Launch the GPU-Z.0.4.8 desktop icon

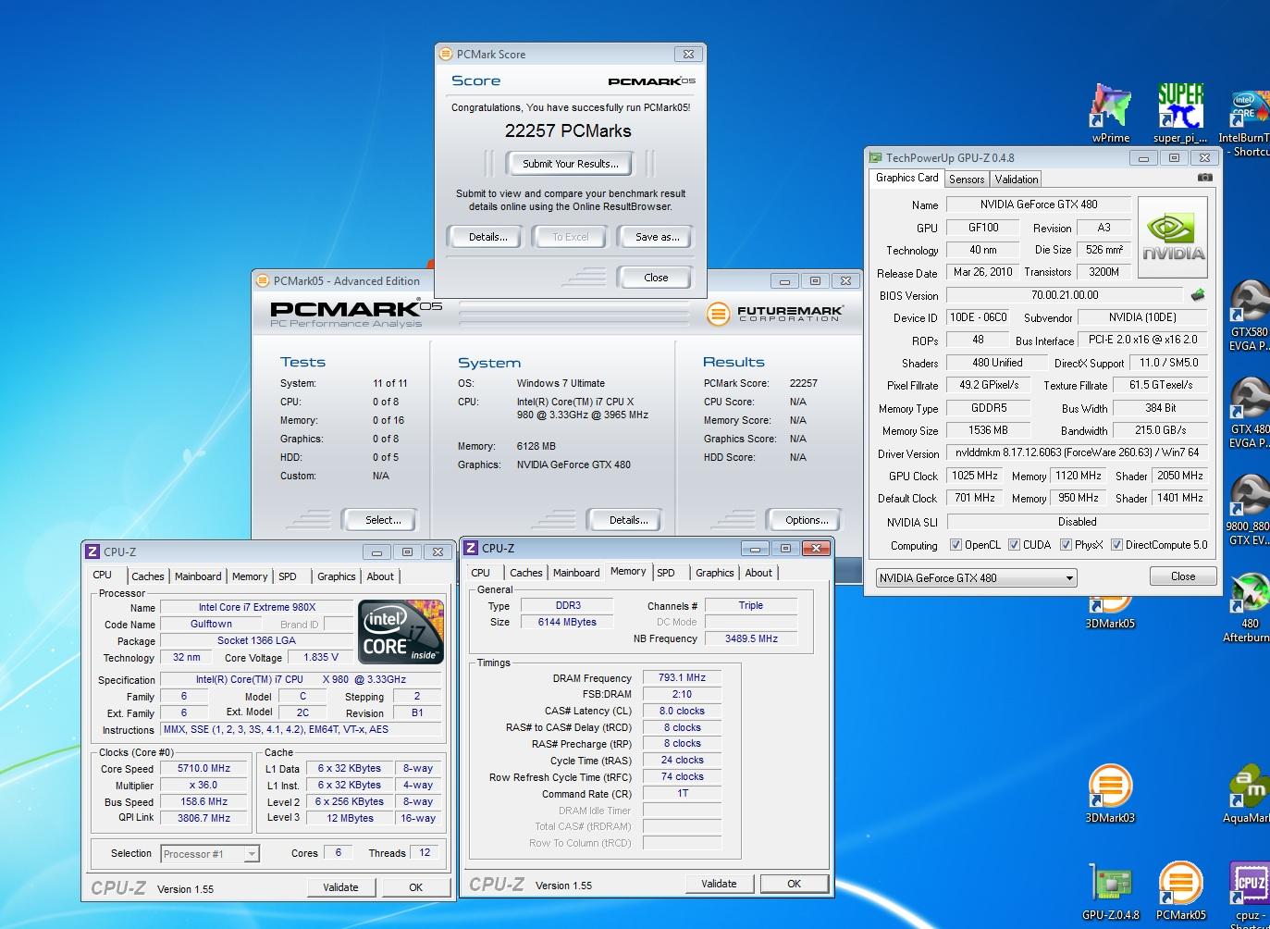[1111, 891]
